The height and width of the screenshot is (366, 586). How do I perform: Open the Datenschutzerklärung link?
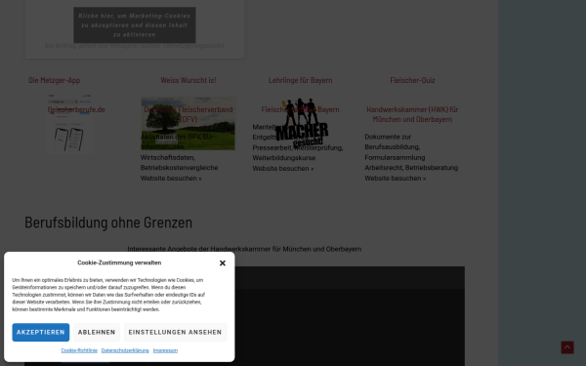click(125, 350)
